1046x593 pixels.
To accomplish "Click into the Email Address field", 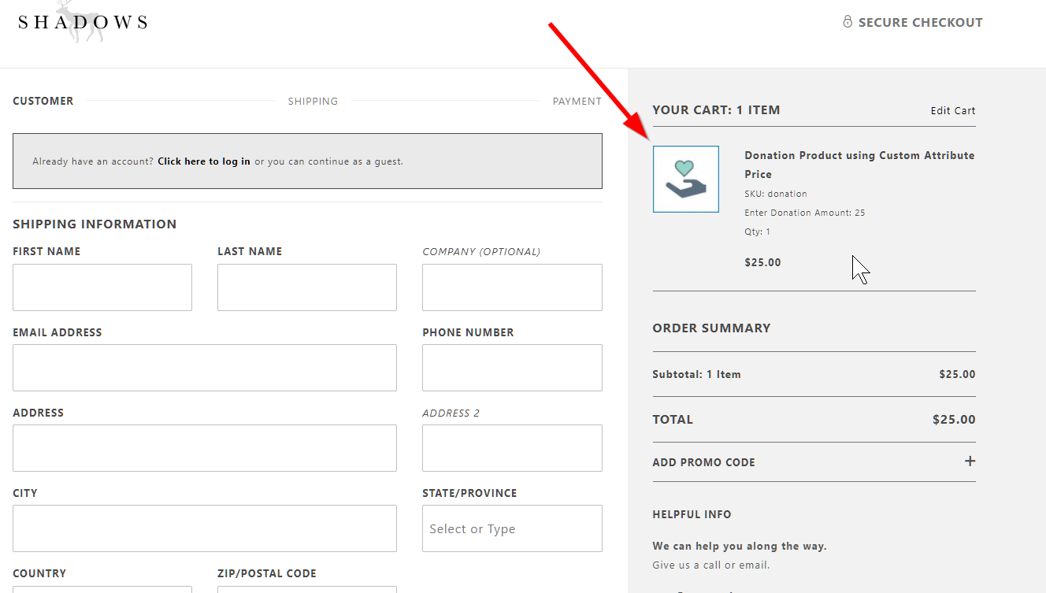I will point(205,368).
